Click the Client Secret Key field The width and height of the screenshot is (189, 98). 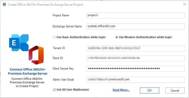coord(136,69)
